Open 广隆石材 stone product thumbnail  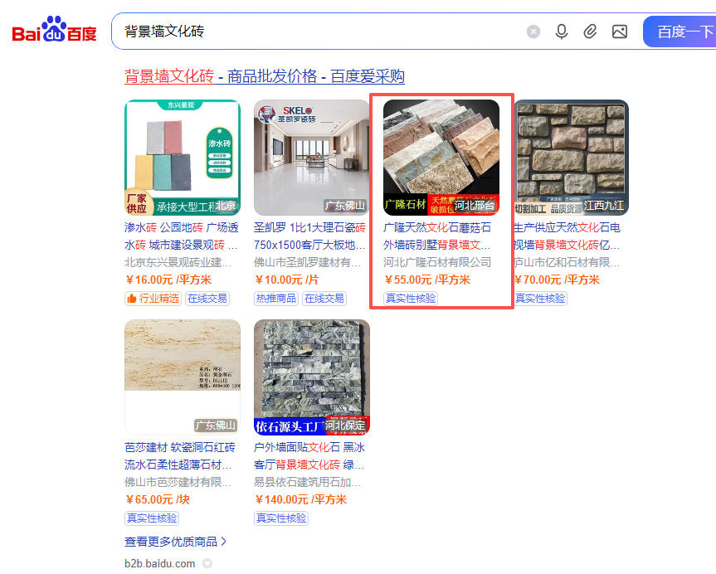(x=441, y=158)
